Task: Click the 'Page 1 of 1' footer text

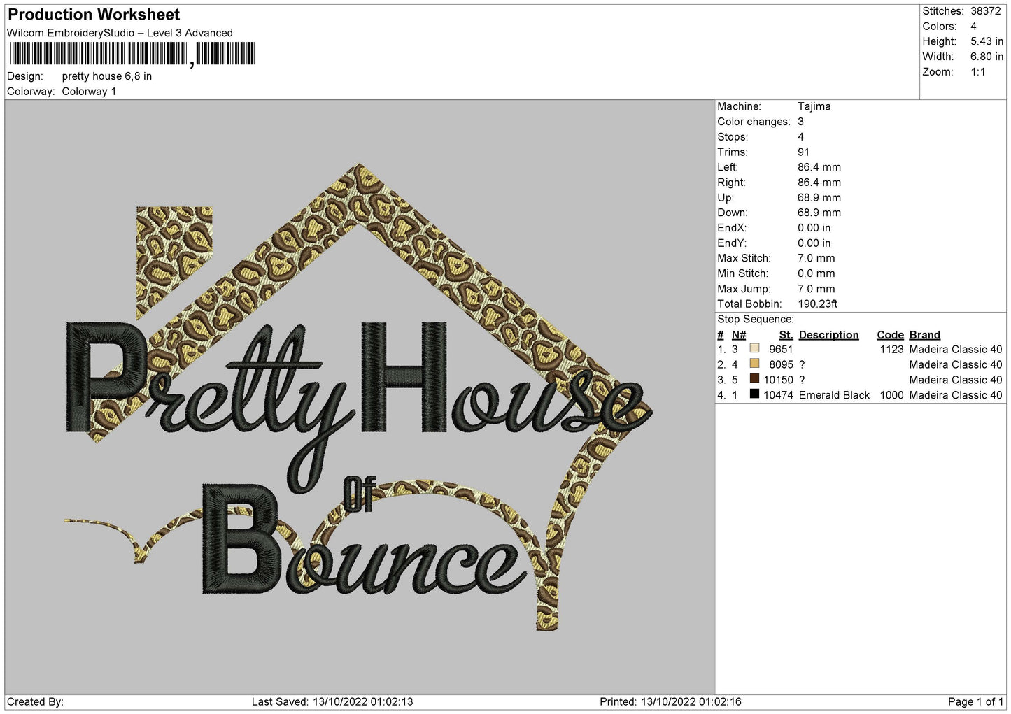Action: pyautogui.click(x=975, y=702)
